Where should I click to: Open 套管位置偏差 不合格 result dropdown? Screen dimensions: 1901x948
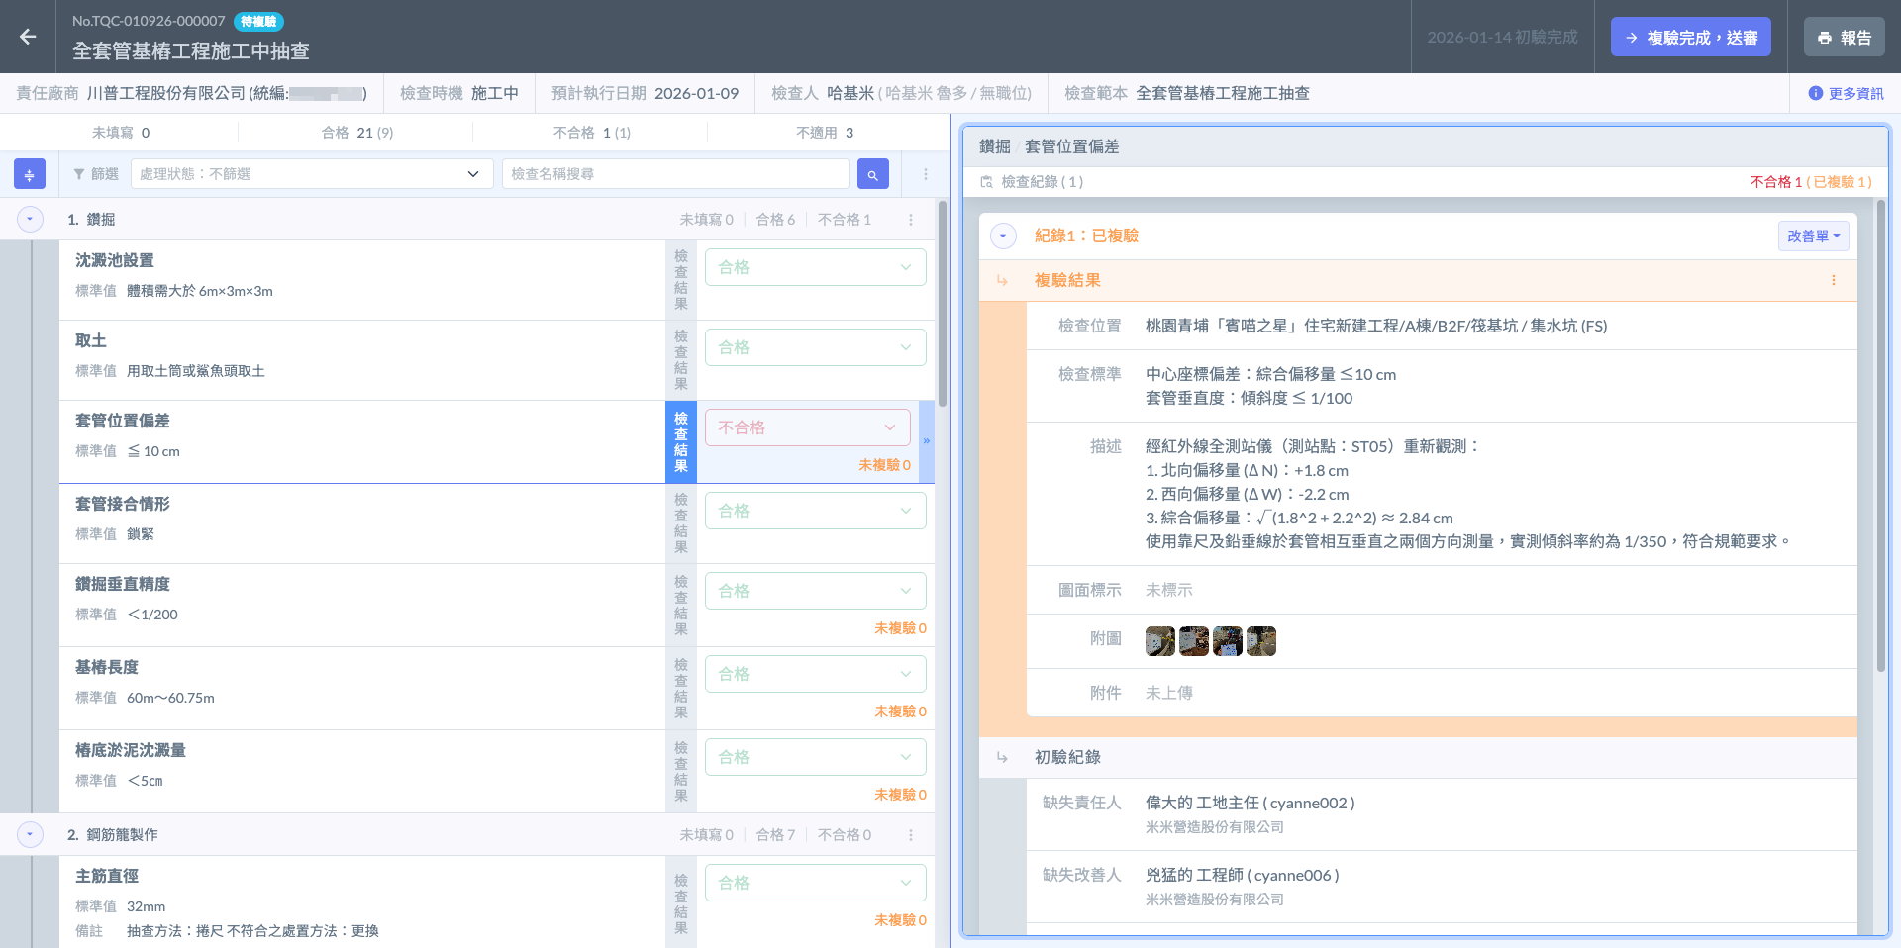point(807,427)
